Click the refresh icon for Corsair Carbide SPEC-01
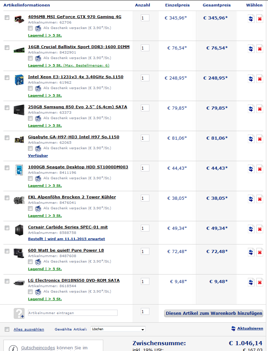Screen dimensions: 268x351 (251, 229)
